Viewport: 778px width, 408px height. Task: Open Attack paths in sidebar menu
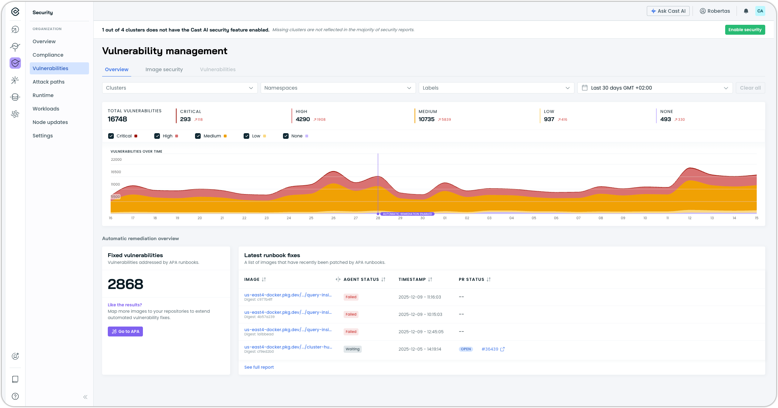pos(49,82)
